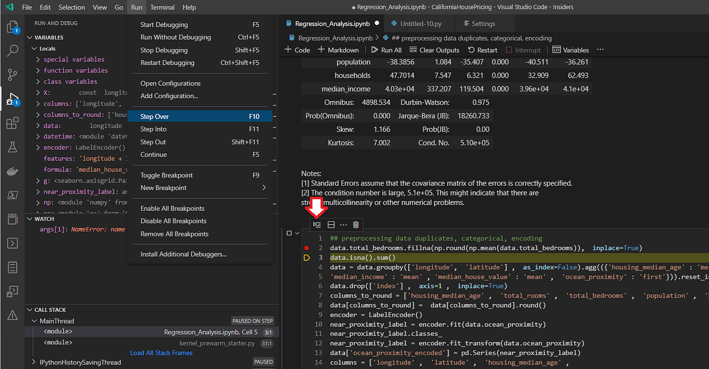Click the Split Cell toolbar icon
The image size is (709, 369).
pos(331,224)
